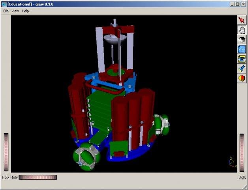Click the Roty label
This screenshot has height=190, width=248.
tap(14, 177)
